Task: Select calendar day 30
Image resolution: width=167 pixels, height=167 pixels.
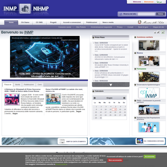Action: 100,118
